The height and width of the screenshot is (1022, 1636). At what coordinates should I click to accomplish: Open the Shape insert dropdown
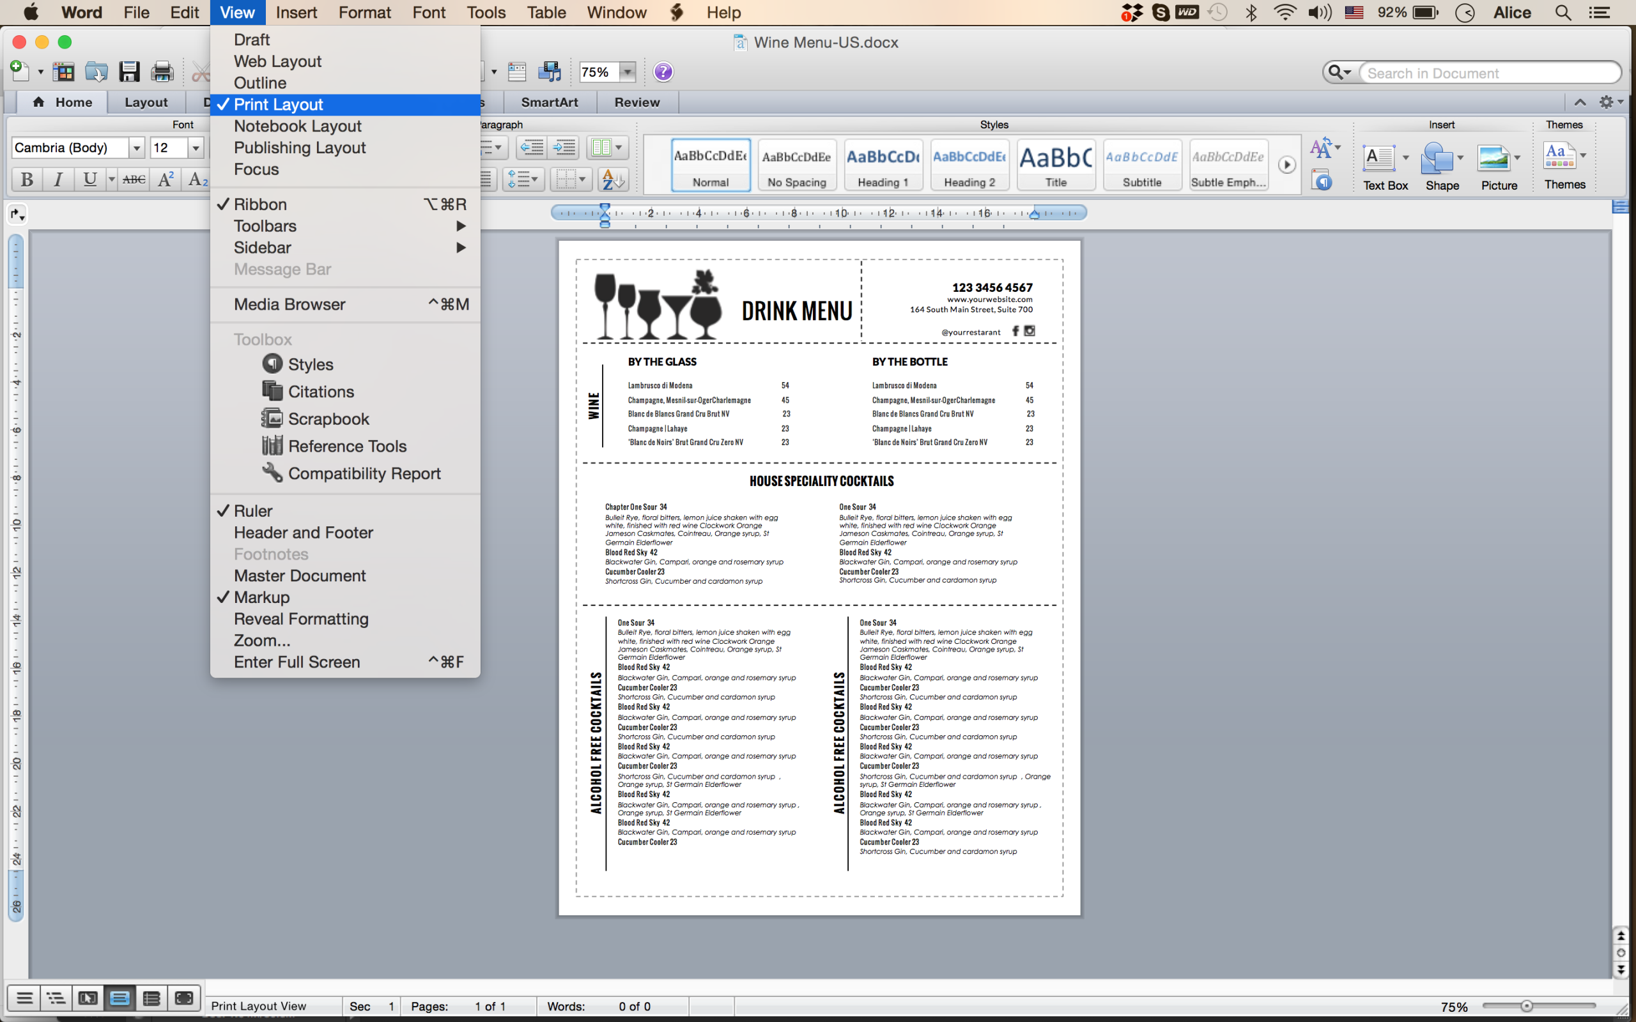coord(1460,158)
